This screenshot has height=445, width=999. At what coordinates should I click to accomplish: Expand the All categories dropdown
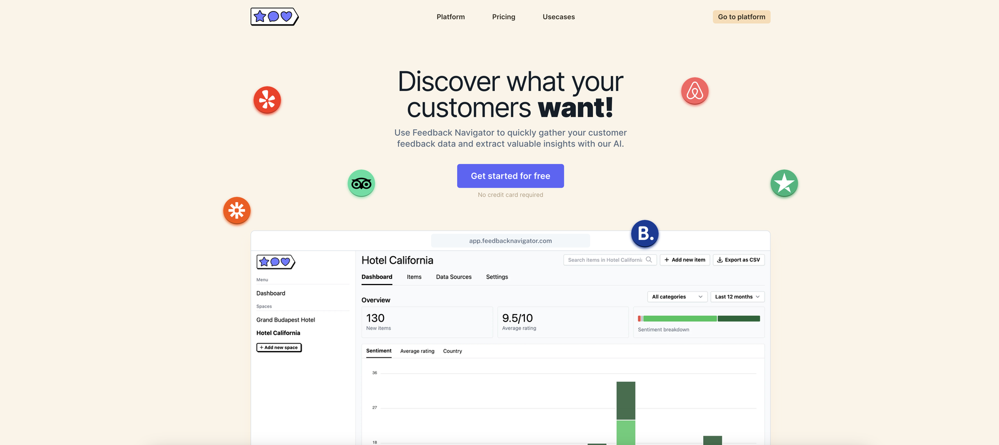pyautogui.click(x=677, y=297)
